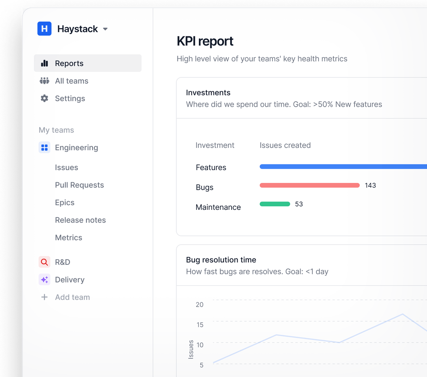Select the Reports bar chart icon
Screen dimensions: 427x377
pyautogui.click(x=44, y=63)
